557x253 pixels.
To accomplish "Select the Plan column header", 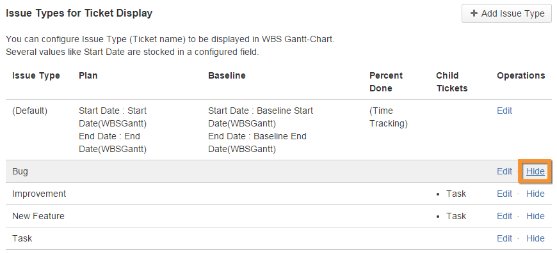I will point(88,76).
